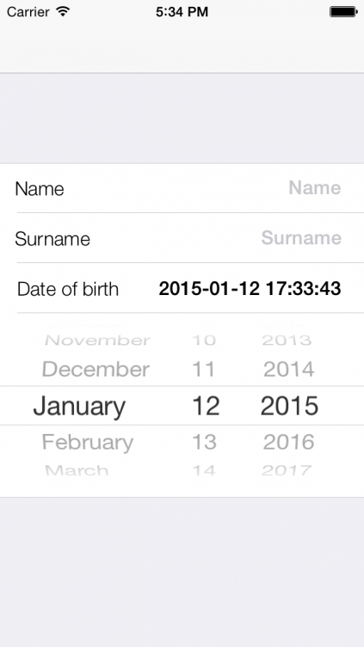The height and width of the screenshot is (647, 364).
Task: Pick day 13 in the day wheel
Action: tap(204, 443)
